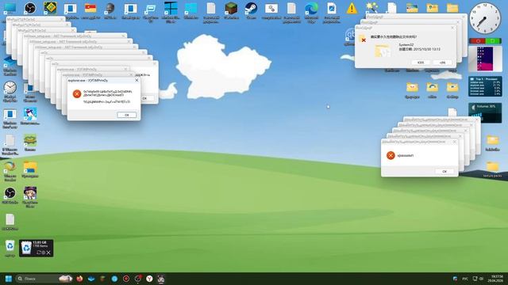Open the folder with the blue arc emblem
Screen dimensions: 508x285
pos(432,87)
